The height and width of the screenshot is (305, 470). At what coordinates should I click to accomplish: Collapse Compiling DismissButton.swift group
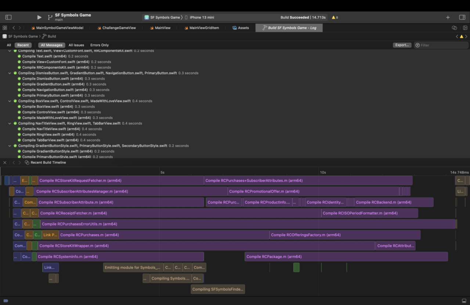10,73
